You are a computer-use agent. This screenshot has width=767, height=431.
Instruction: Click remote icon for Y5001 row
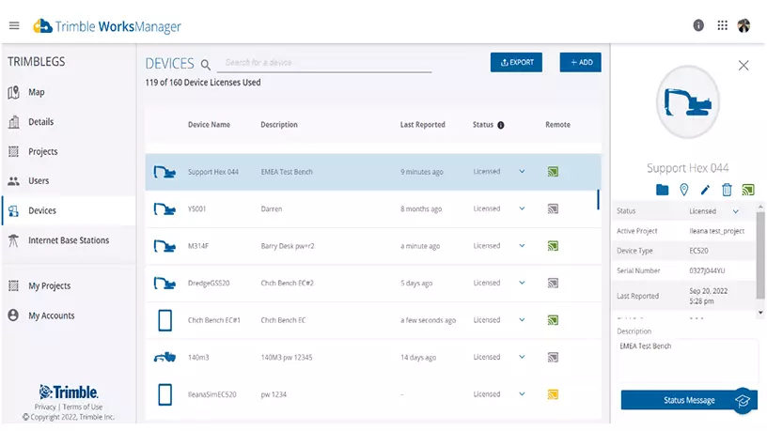point(553,208)
